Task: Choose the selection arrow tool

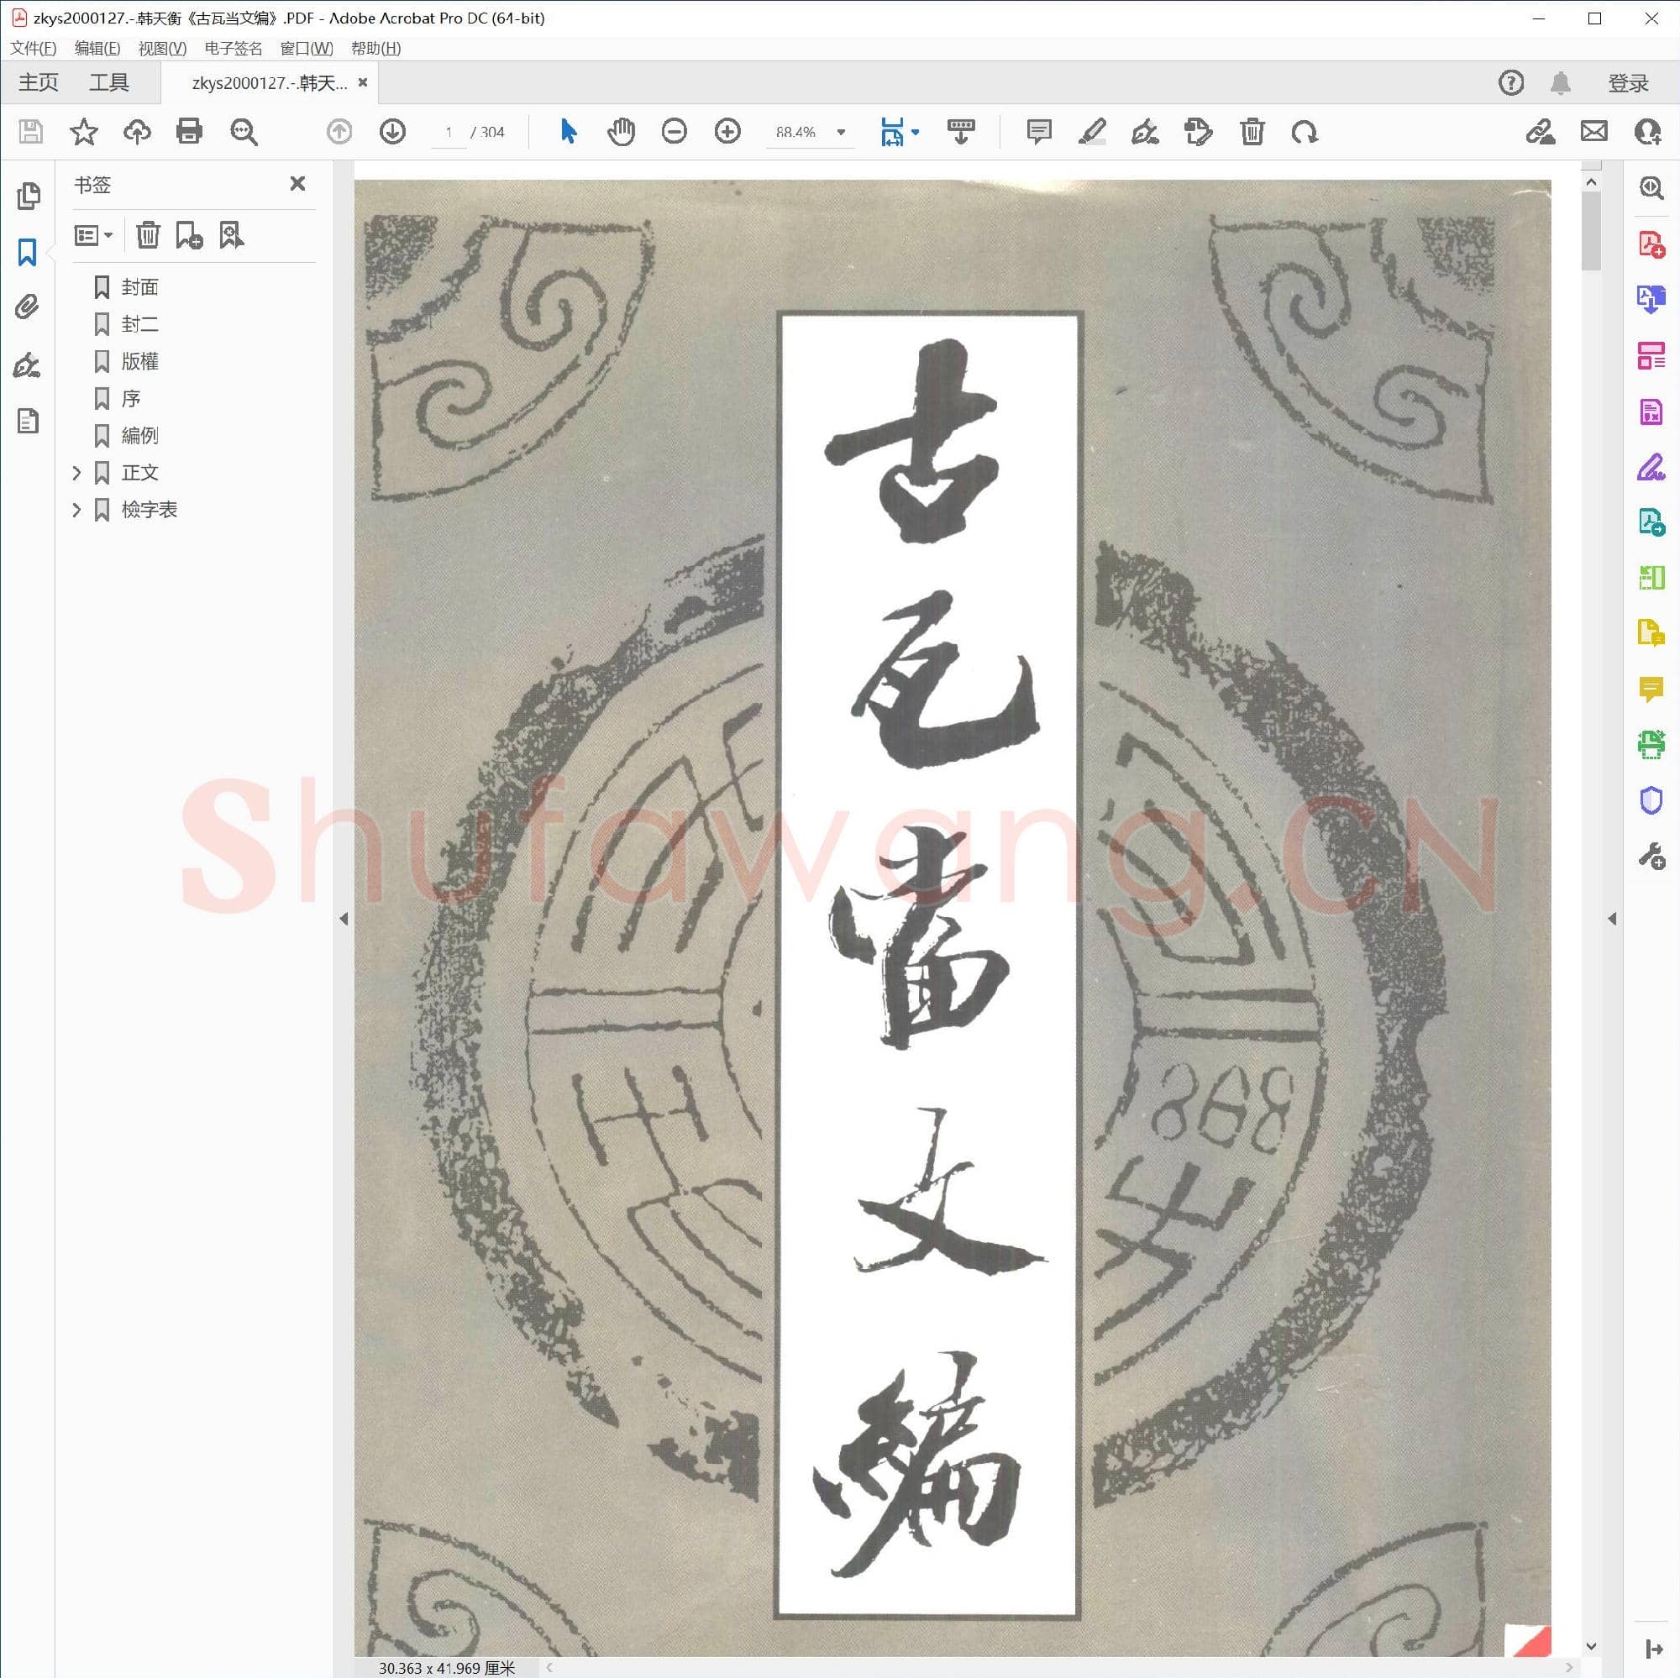Action: click(569, 132)
